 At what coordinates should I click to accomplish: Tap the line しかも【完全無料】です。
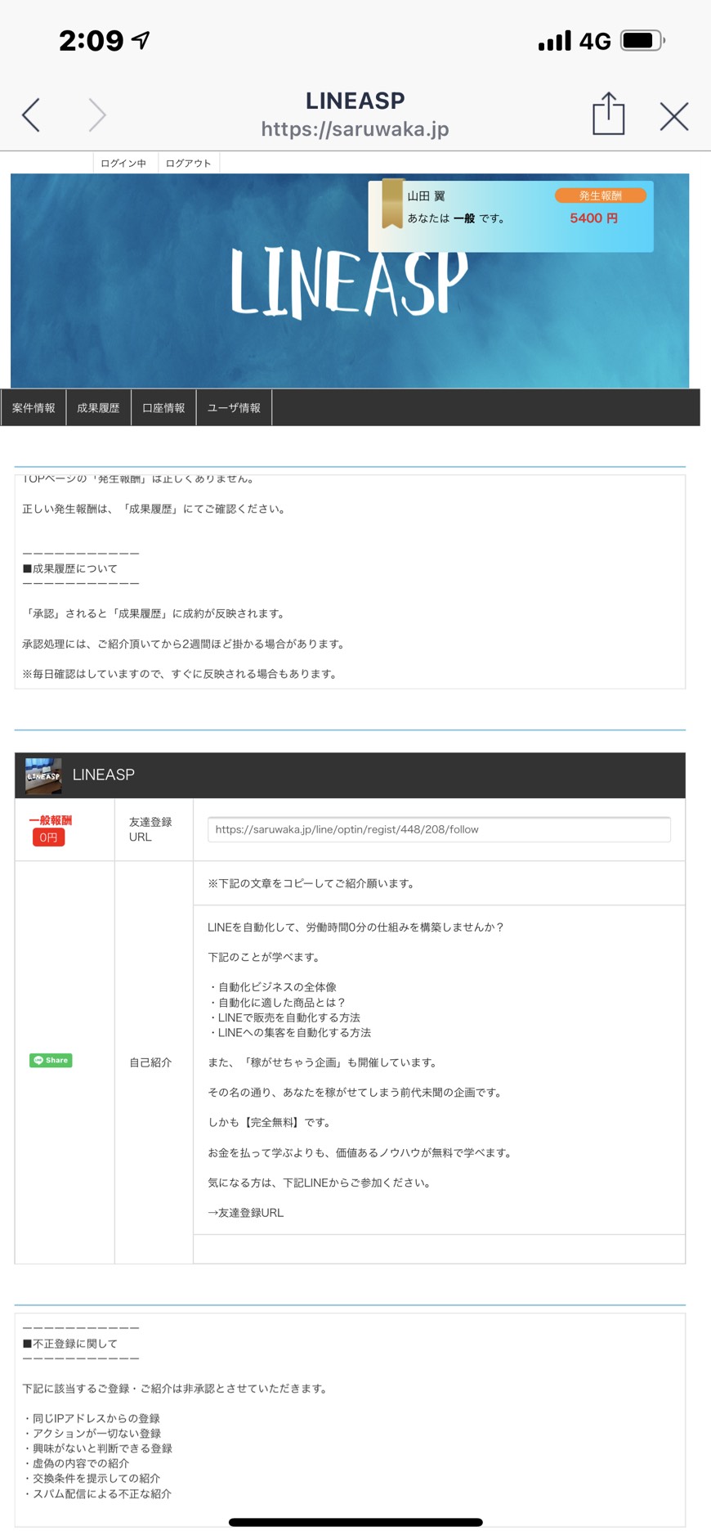(269, 1122)
